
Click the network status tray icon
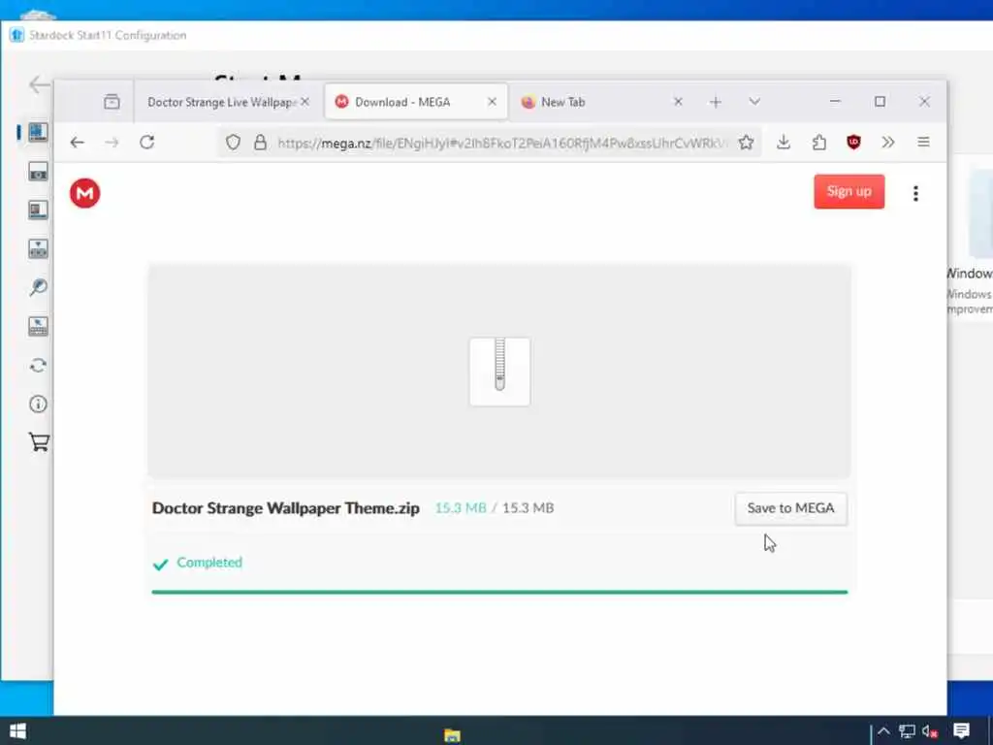(x=907, y=731)
